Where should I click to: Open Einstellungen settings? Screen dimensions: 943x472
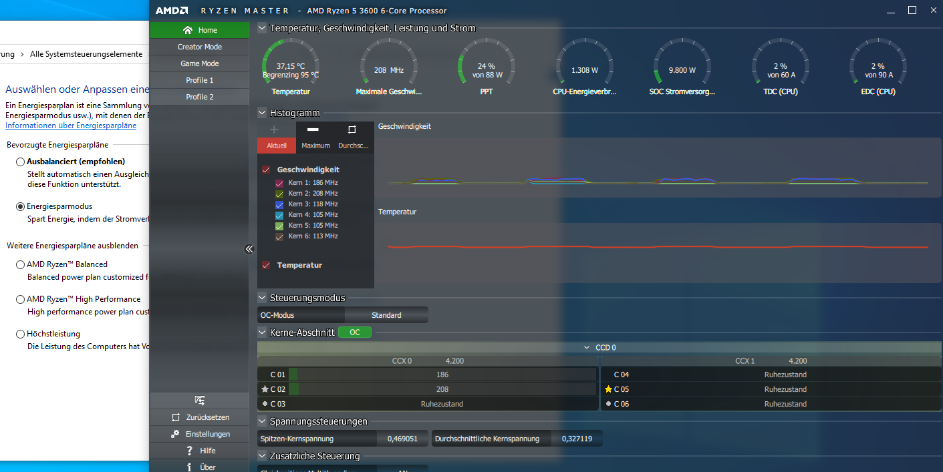tap(199, 434)
